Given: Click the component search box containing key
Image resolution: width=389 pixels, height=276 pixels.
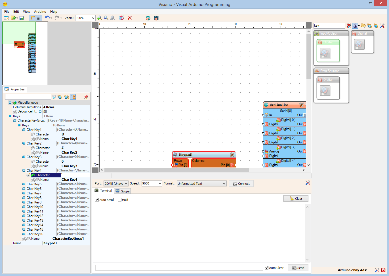Looking at the screenshot, I should coord(329,26).
